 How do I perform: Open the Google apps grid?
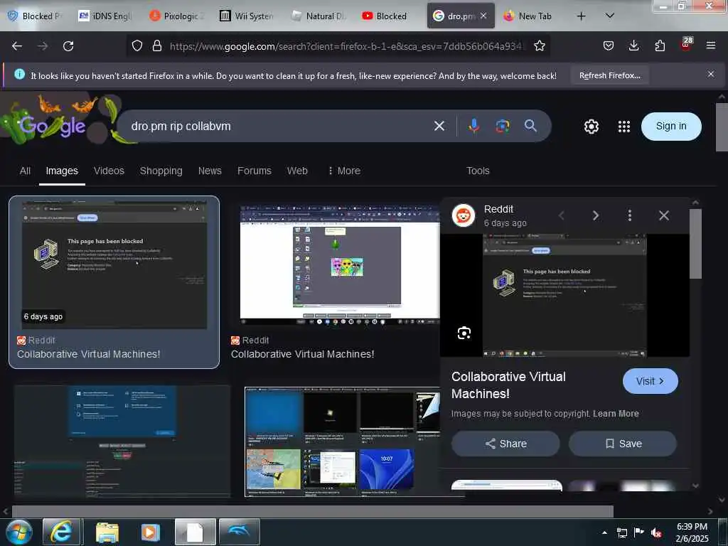click(624, 127)
